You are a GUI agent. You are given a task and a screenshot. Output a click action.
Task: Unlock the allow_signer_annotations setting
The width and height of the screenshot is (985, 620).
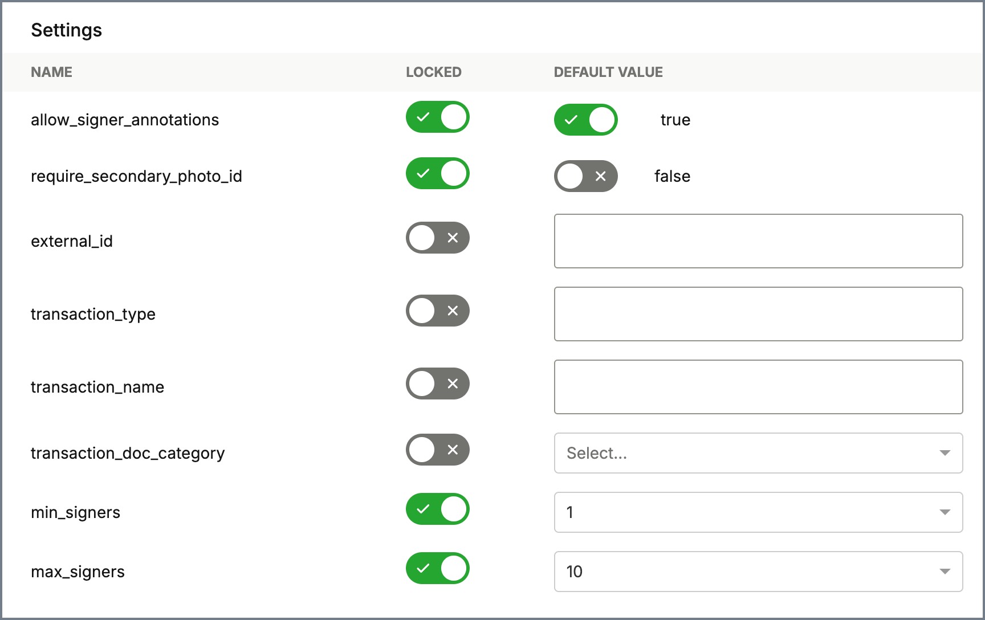click(x=437, y=117)
